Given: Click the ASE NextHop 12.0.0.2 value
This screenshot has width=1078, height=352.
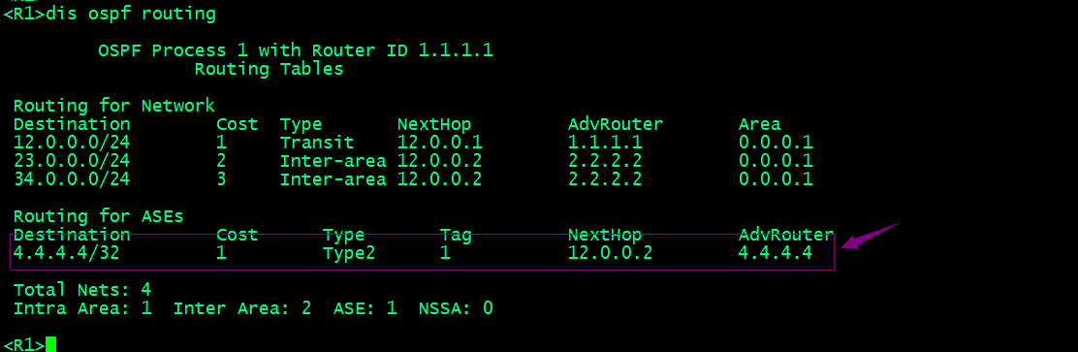Looking at the screenshot, I should (x=610, y=253).
